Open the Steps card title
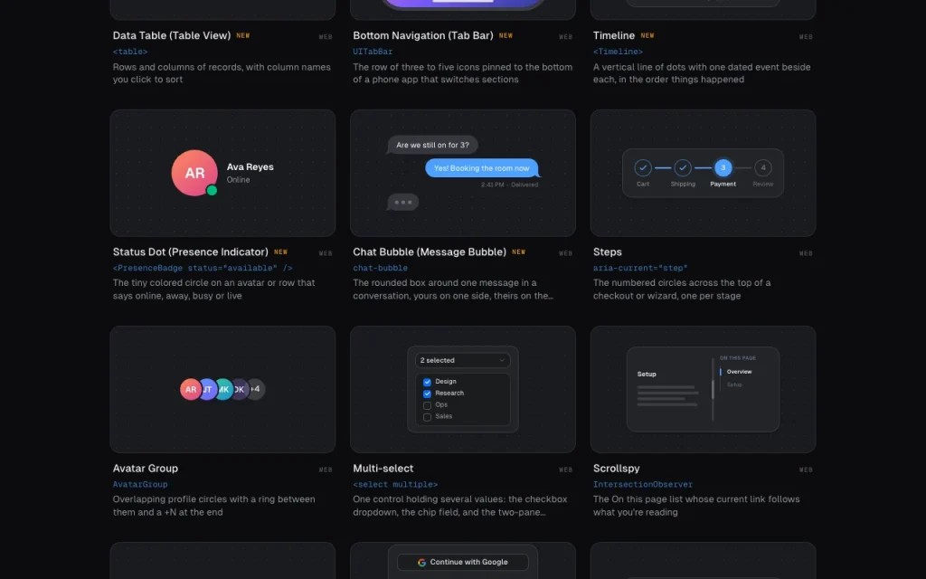The width and height of the screenshot is (926, 579). (607, 252)
